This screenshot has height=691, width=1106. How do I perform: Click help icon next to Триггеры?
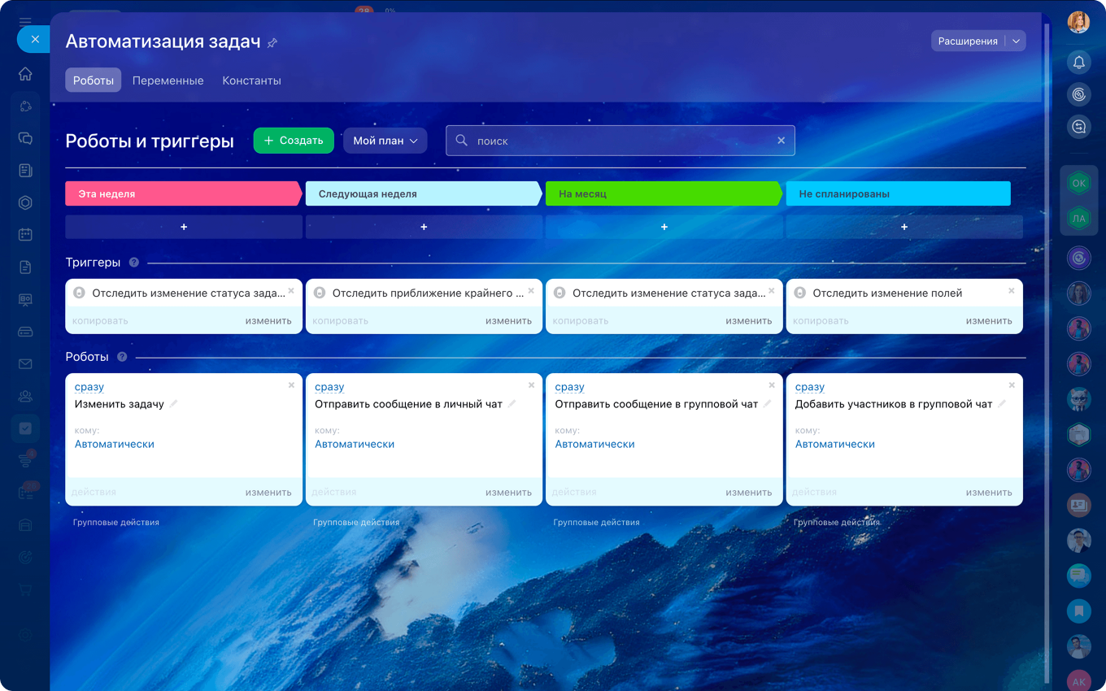[134, 263]
